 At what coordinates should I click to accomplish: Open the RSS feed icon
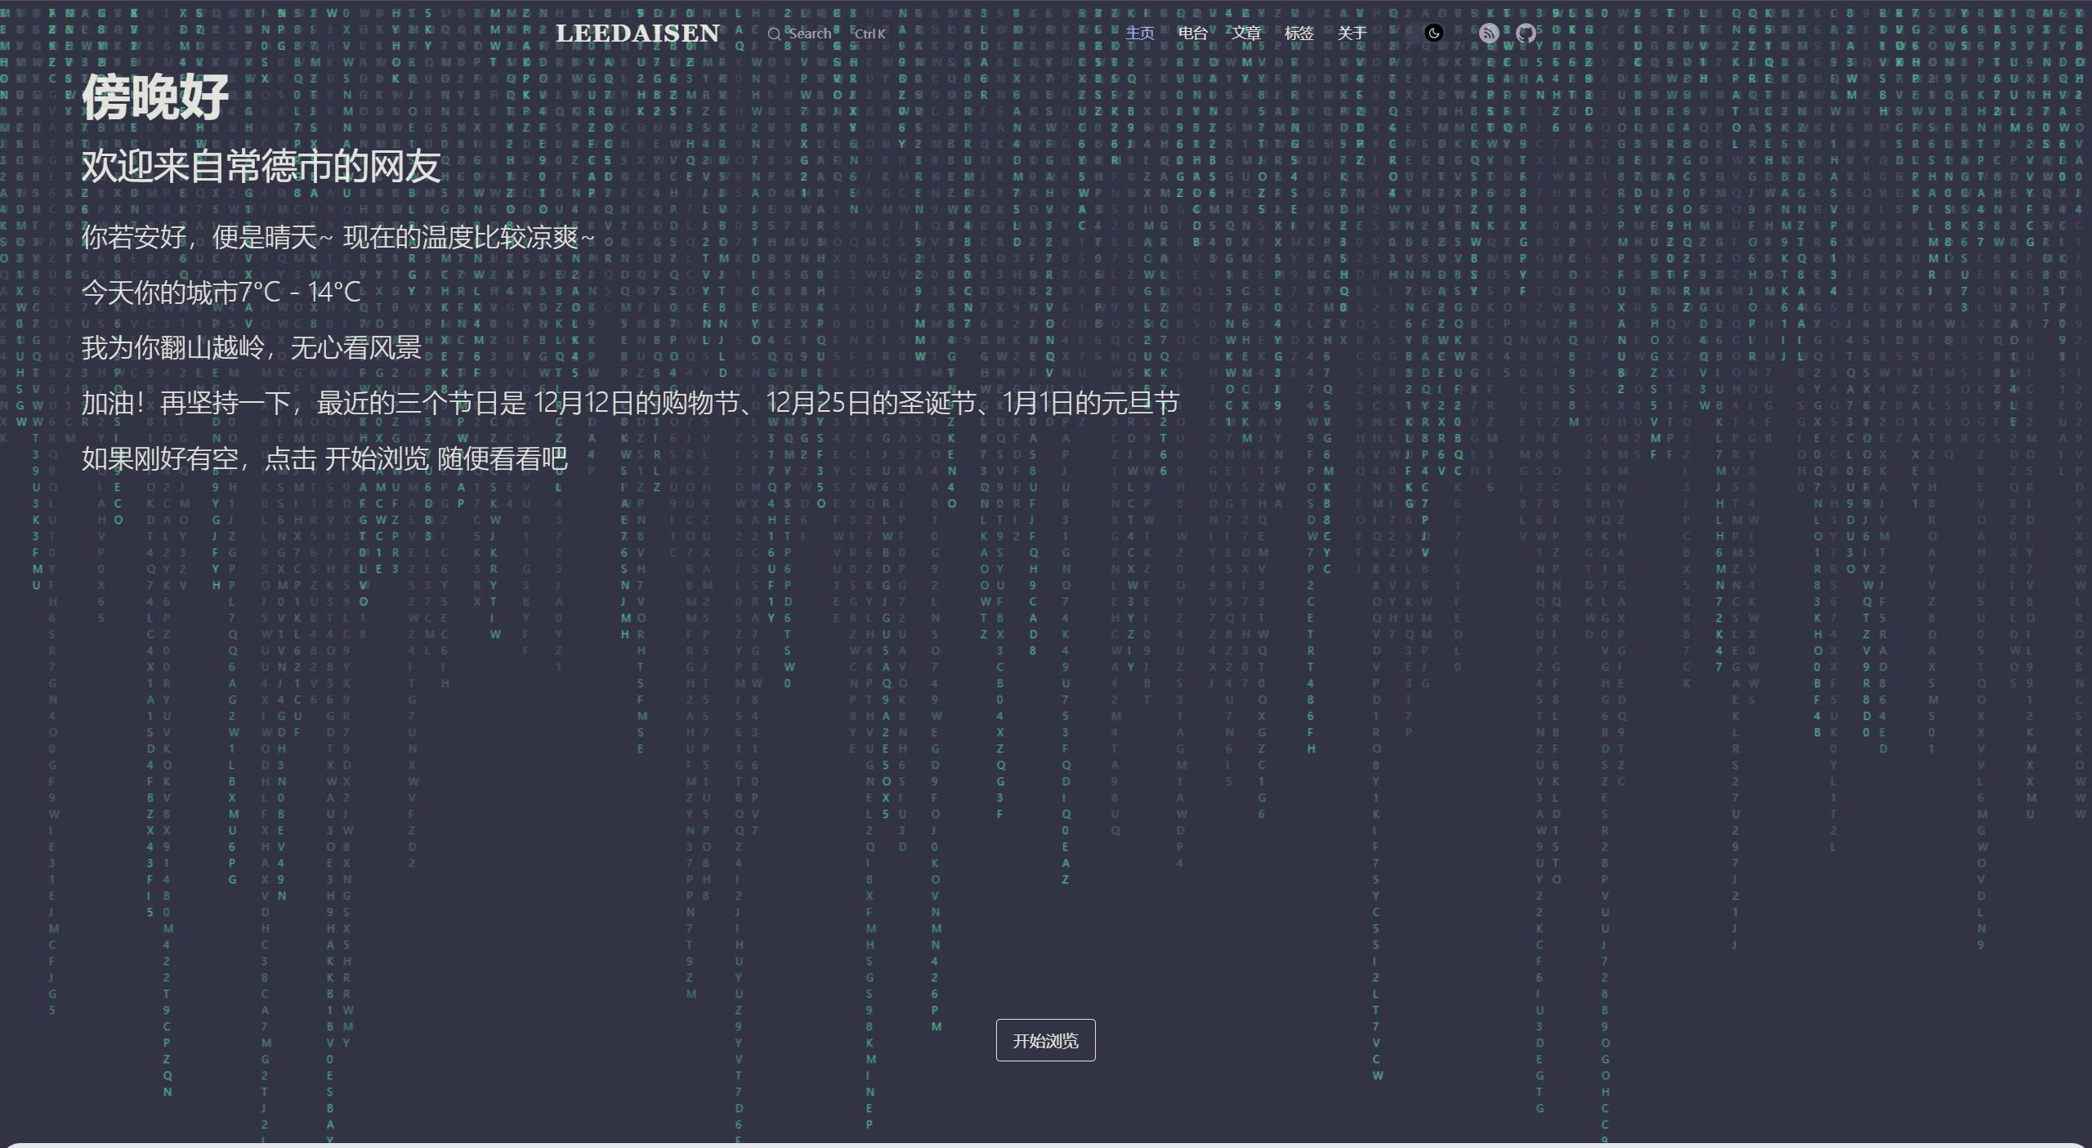[1489, 33]
